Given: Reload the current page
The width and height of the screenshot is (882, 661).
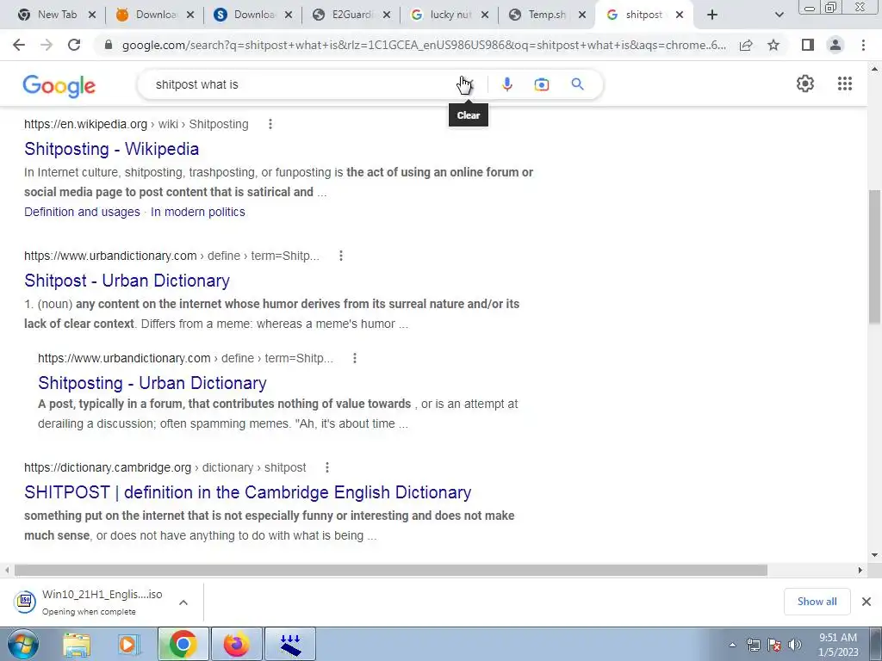Looking at the screenshot, I should click(74, 45).
